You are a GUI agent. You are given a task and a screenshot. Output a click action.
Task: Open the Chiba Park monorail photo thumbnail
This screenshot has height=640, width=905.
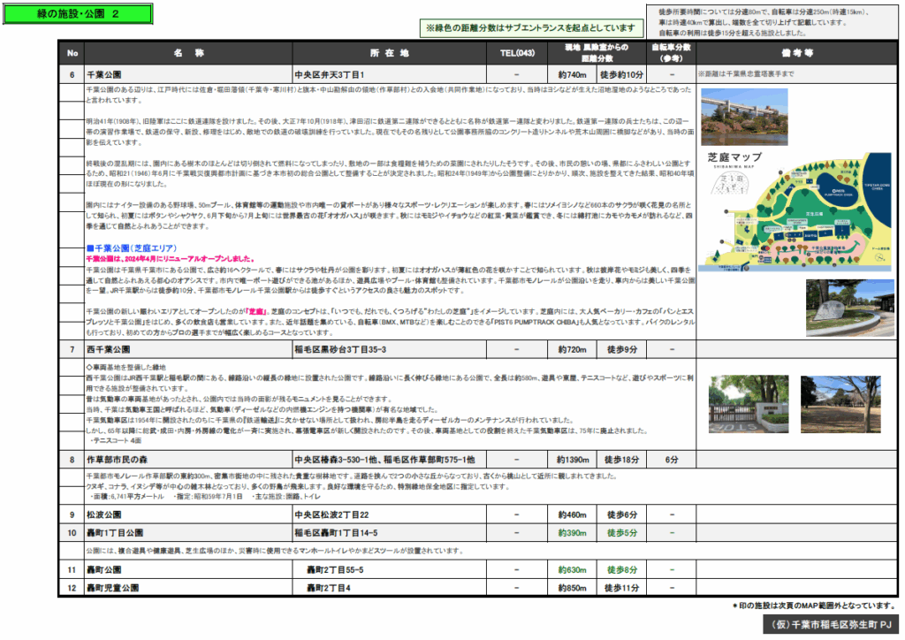744,117
